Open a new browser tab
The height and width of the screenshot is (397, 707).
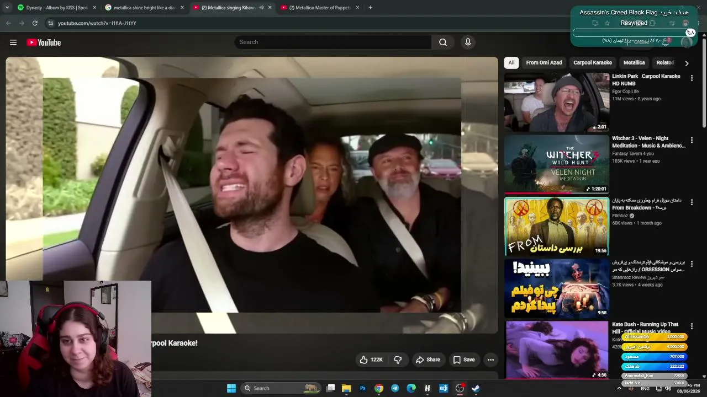pyautogui.click(x=370, y=8)
